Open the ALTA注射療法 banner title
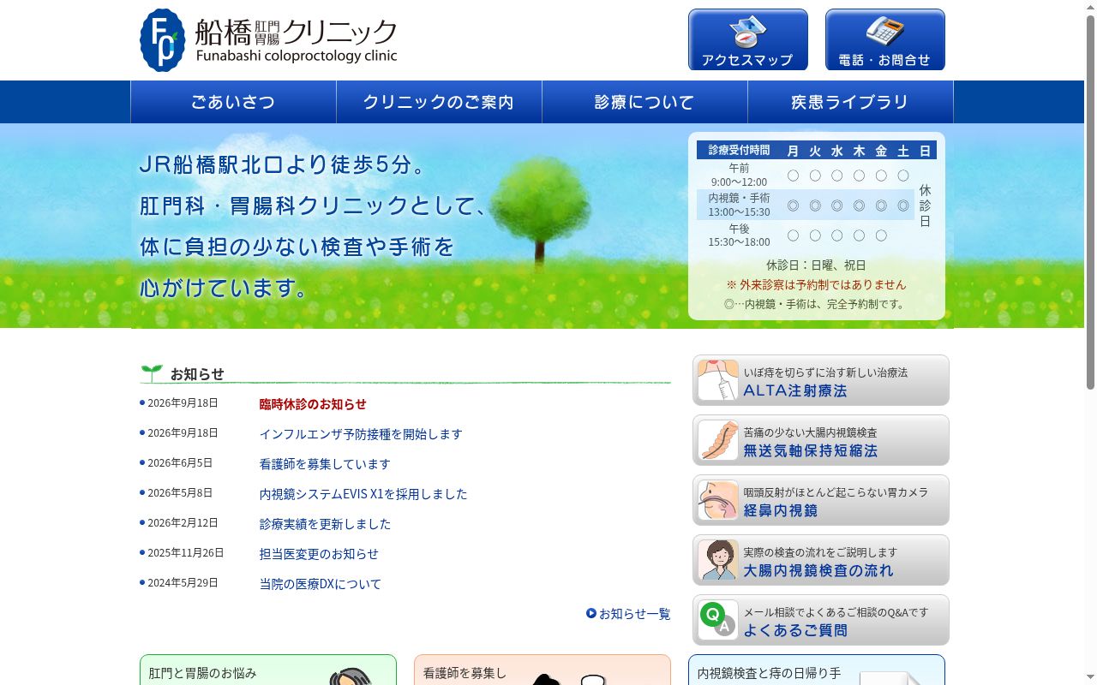The height and width of the screenshot is (685, 1097). (794, 390)
